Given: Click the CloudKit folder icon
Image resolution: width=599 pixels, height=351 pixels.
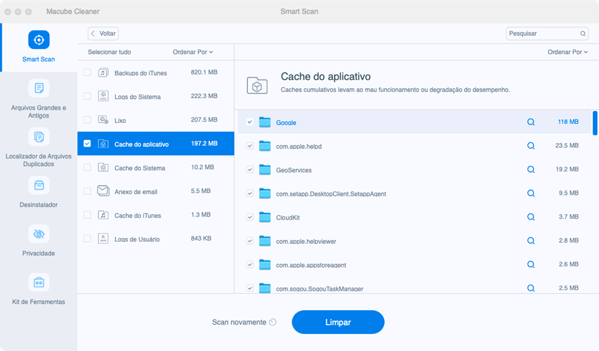Looking at the screenshot, I should (265, 217).
